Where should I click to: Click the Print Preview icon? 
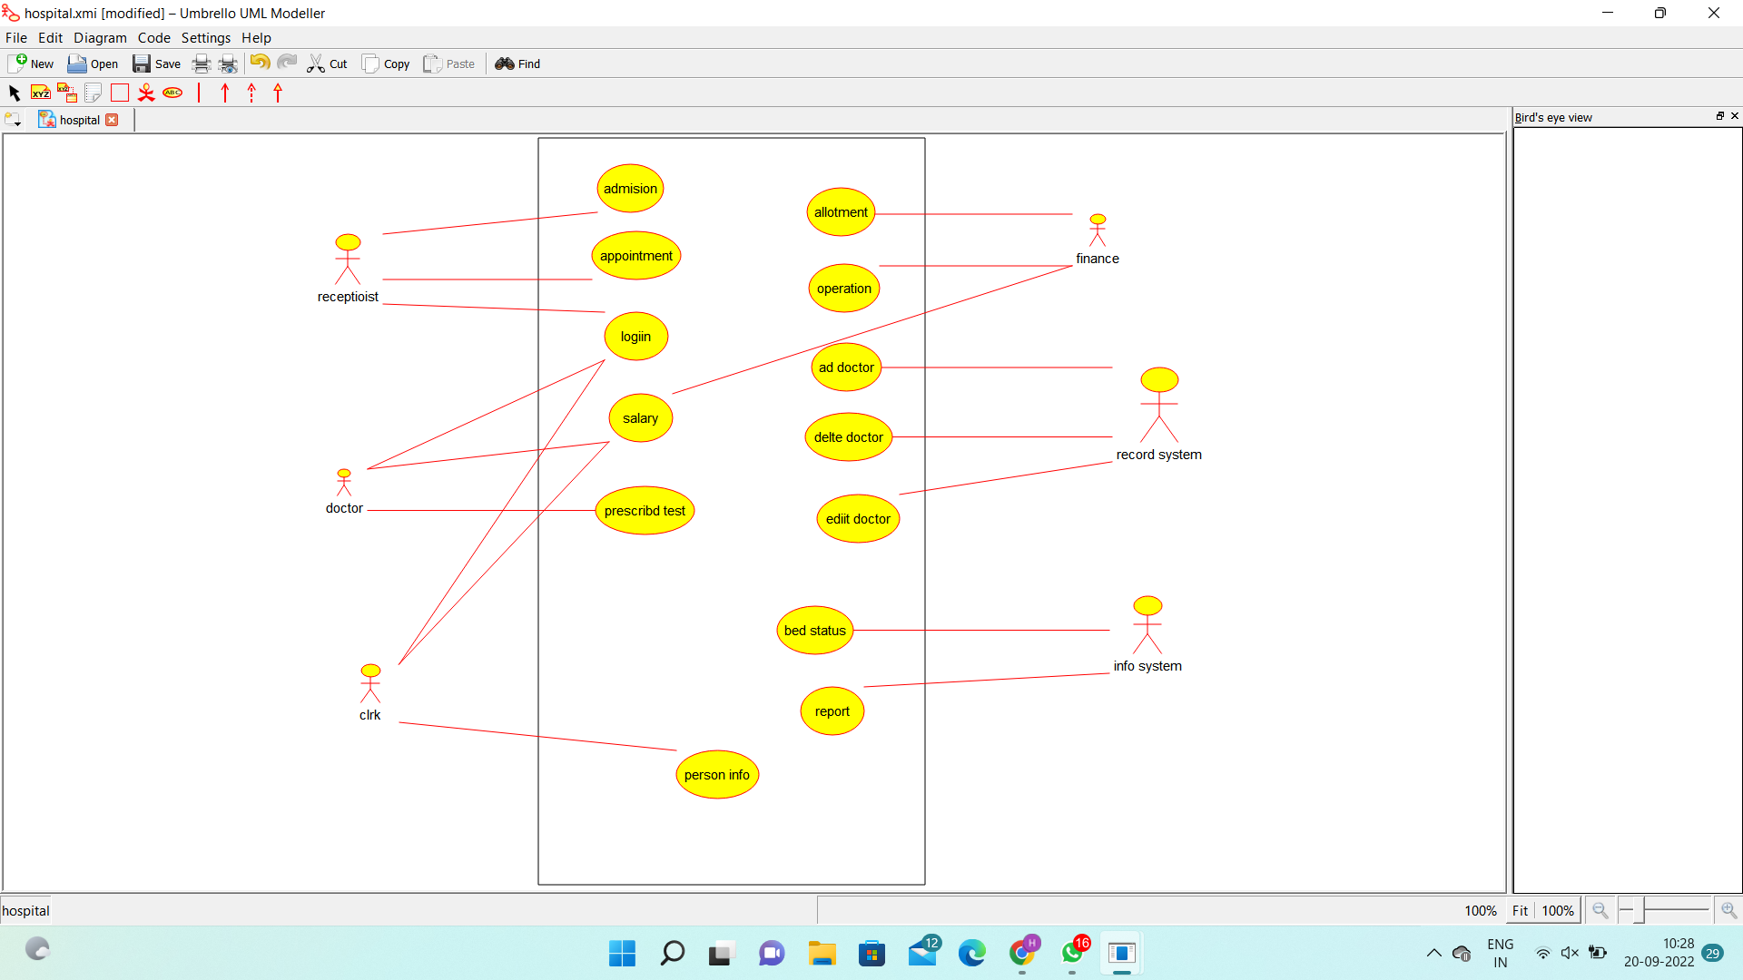[x=228, y=64]
